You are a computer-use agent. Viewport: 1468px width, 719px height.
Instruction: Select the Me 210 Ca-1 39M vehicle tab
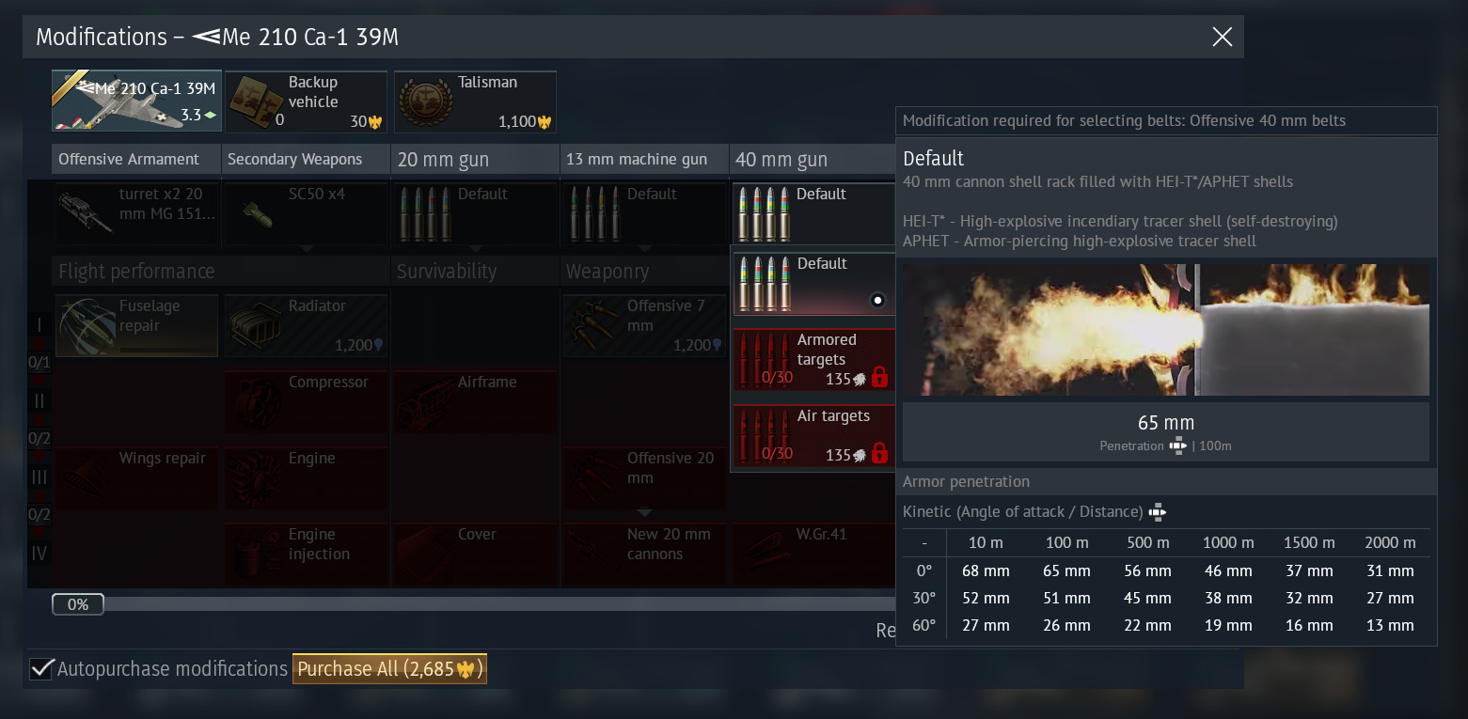(x=136, y=101)
